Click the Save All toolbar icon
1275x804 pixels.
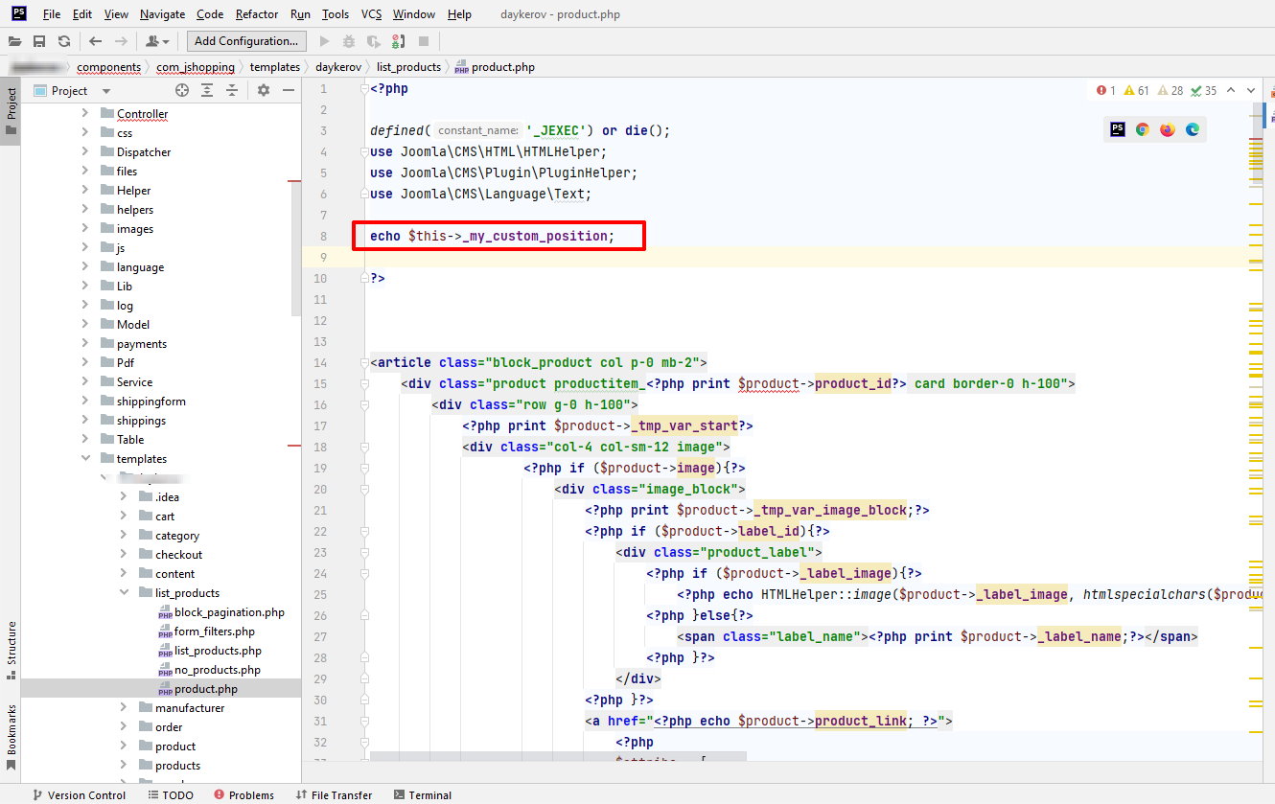[39, 41]
